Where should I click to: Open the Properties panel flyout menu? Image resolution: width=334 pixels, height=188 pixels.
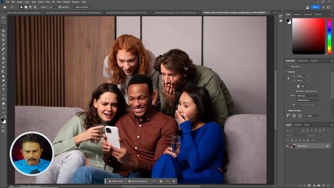[332, 61]
